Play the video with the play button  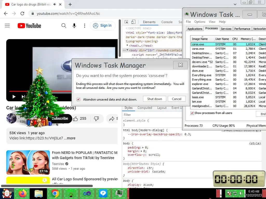click(x=14, y=97)
